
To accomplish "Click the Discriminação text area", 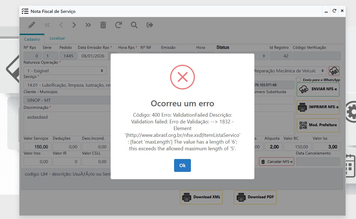I will (x=67, y=123).
